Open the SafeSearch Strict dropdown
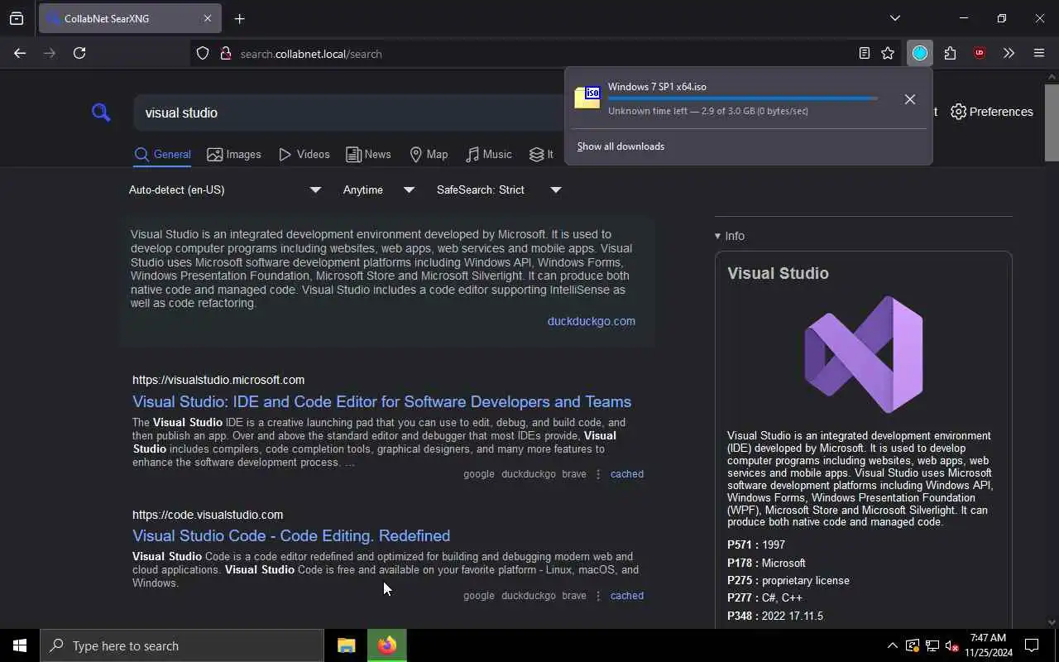The width and height of the screenshot is (1059, 662). pyautogui.click(x=499, y=189)
